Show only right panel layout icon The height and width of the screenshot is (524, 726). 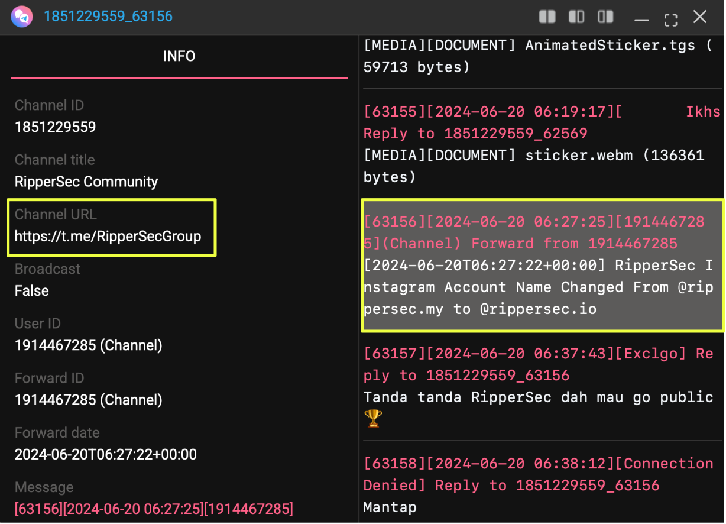(605, 17)
